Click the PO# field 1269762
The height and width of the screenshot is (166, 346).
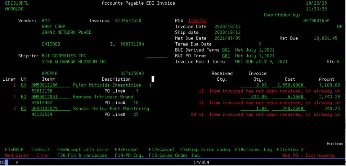pos(197,21)
